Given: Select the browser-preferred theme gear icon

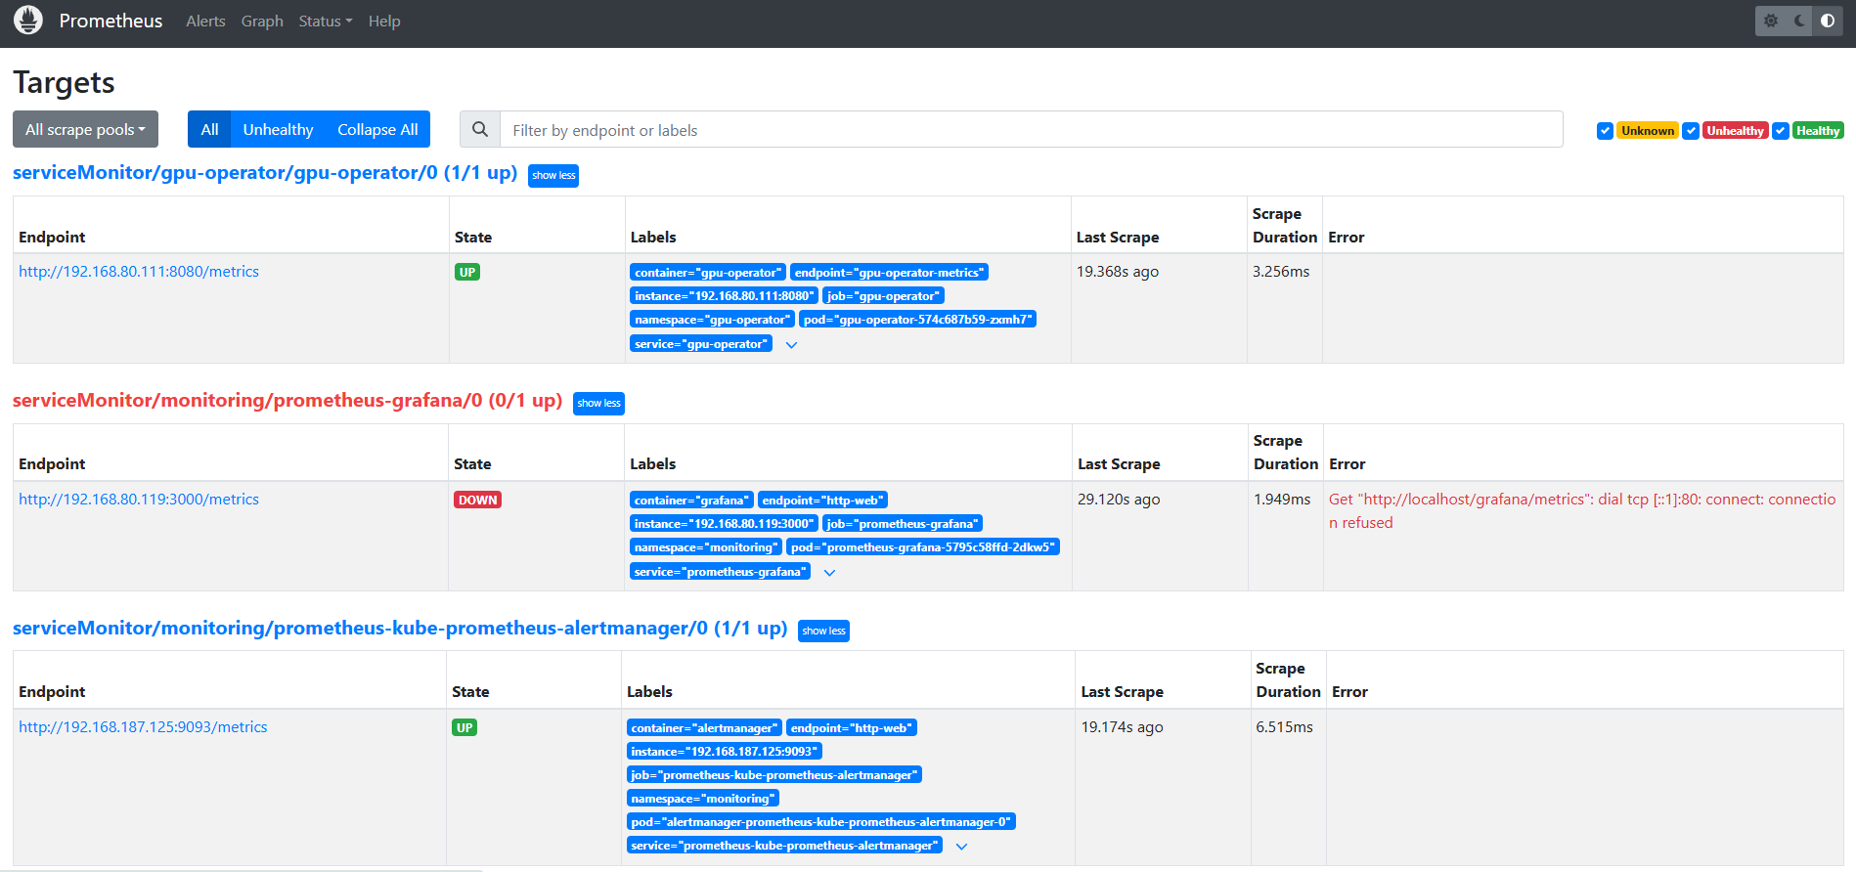Looking at the screenshot, I should [x=1771, y=21].
